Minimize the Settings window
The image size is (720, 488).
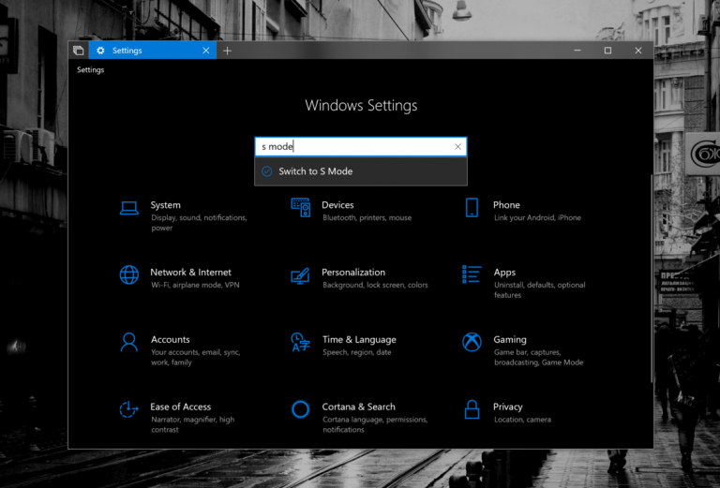pyautogui.click(x=577, y=51)
